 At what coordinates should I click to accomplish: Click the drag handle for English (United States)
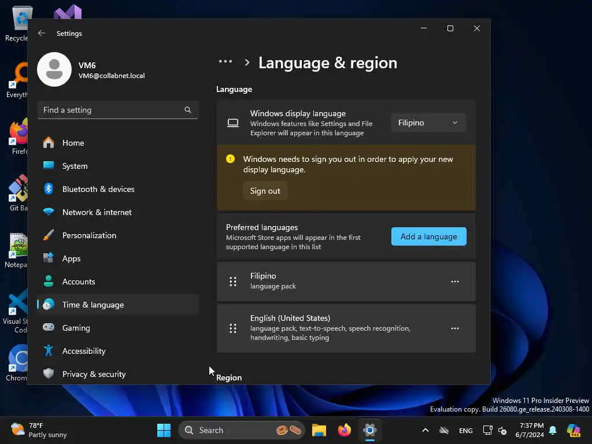click(x=233, y=328)
